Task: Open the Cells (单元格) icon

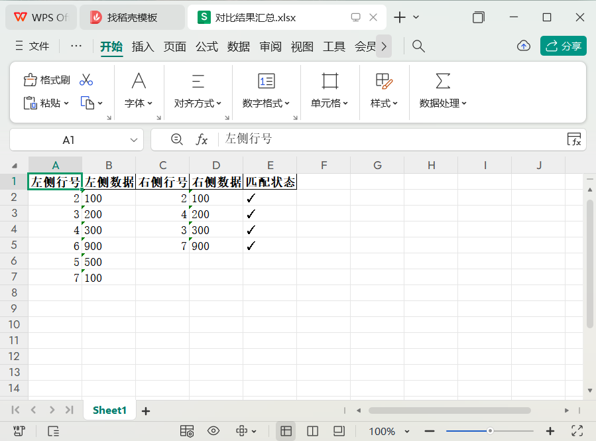Action: (329, 81)
